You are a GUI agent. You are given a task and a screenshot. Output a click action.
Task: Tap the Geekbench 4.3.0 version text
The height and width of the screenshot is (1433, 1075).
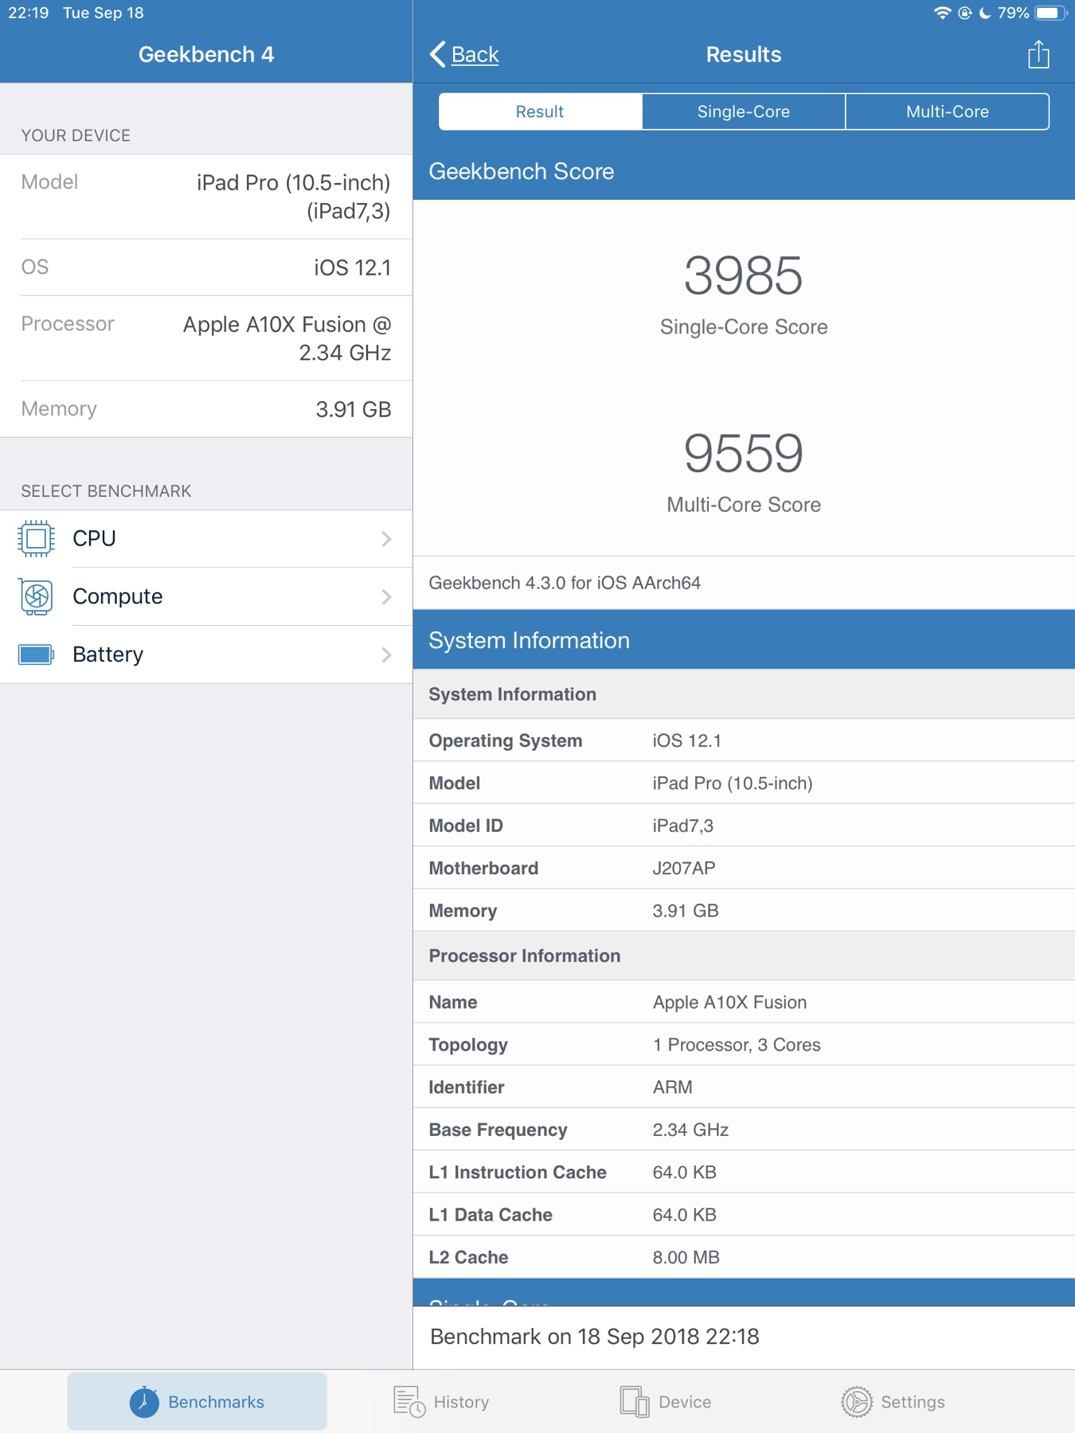click(x=565, y=583)
